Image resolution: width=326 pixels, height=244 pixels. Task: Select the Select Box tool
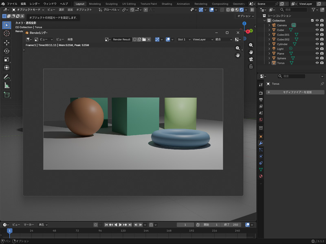[x=7, y=25]
